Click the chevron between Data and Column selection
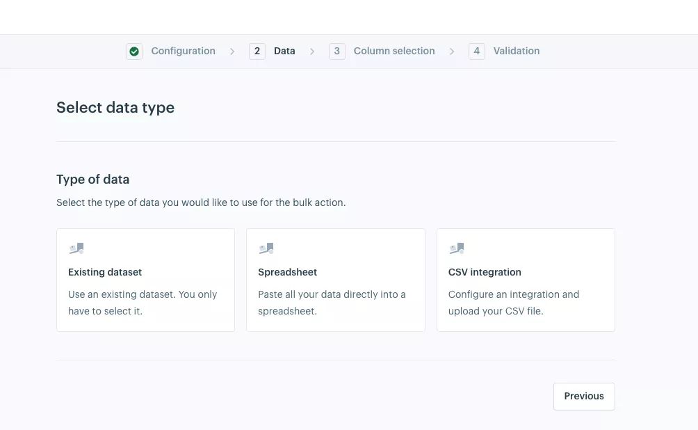 [x=312, y=51]
